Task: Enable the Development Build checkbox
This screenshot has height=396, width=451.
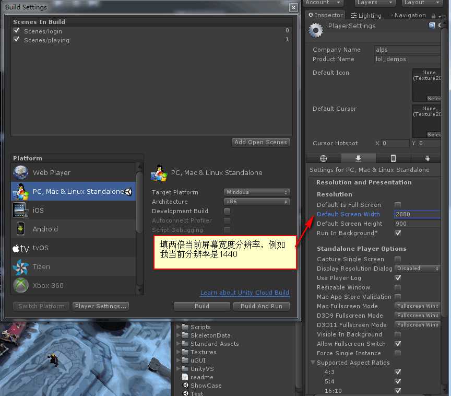Action: click(227, 211)
